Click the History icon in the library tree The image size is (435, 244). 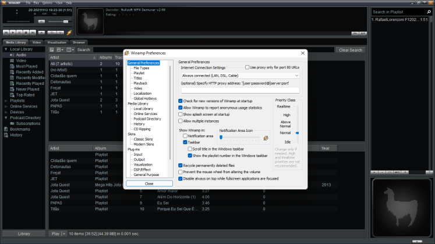(x=6, y=135)
